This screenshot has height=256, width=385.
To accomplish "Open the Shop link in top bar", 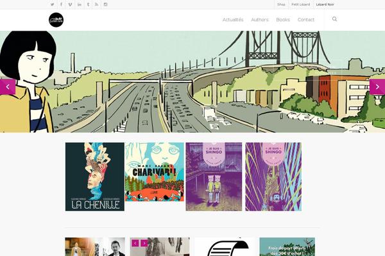I will click(281, 4).
